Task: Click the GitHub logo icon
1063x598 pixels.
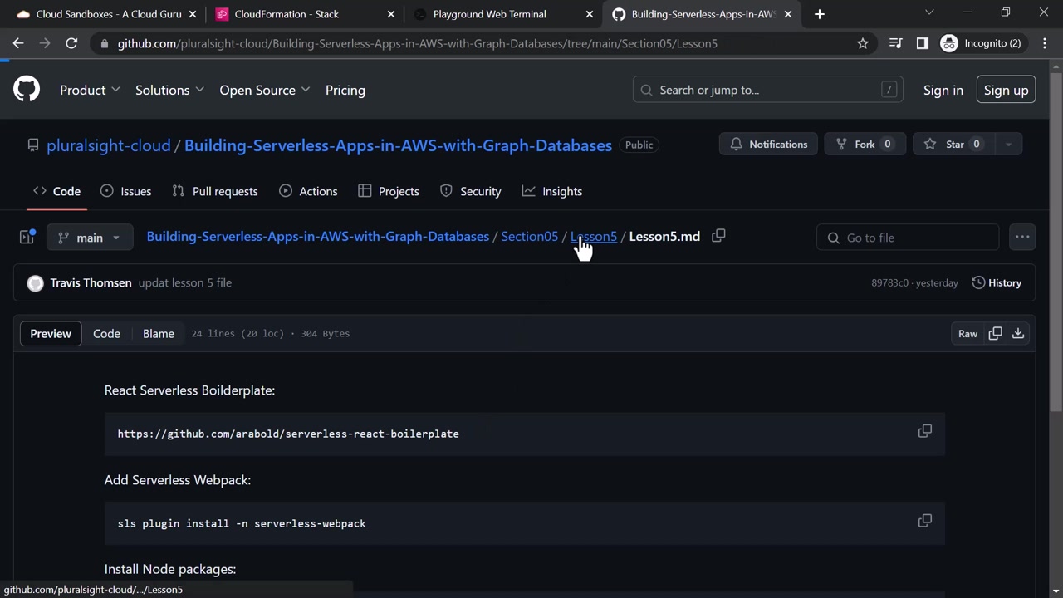Action: coord(27,90)
